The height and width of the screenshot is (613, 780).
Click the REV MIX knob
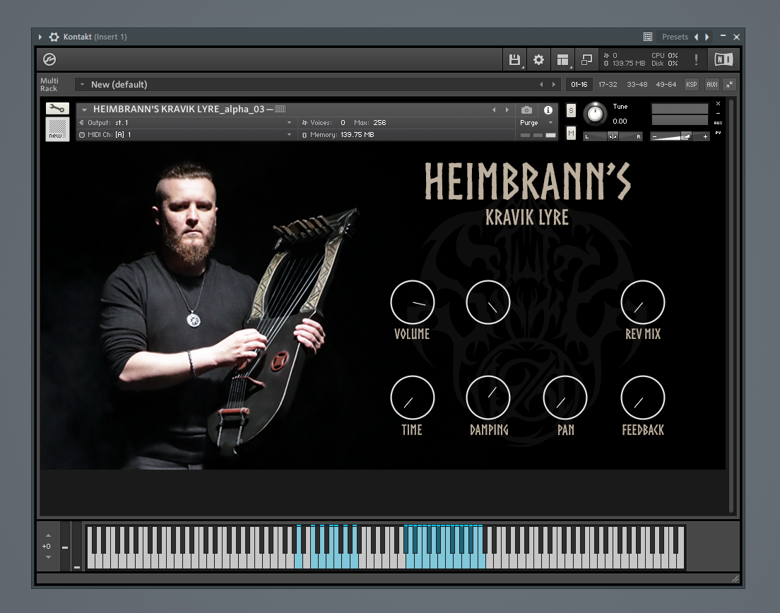[x=643, y=302]
